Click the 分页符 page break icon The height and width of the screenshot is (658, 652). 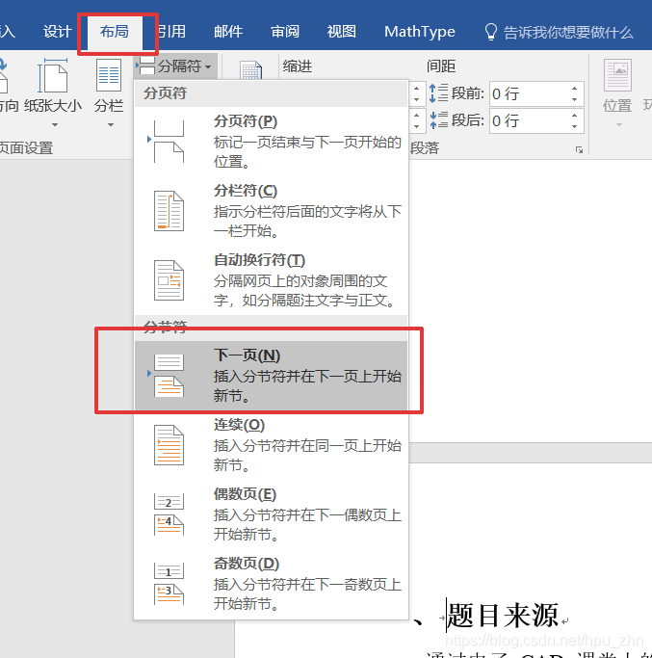[x=169, y=142]
